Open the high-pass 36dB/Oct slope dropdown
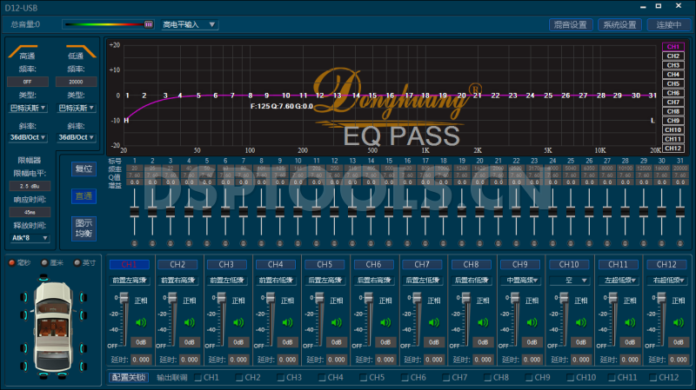The image size is (696, 390). pyautogui.click(x=27, y=136)
